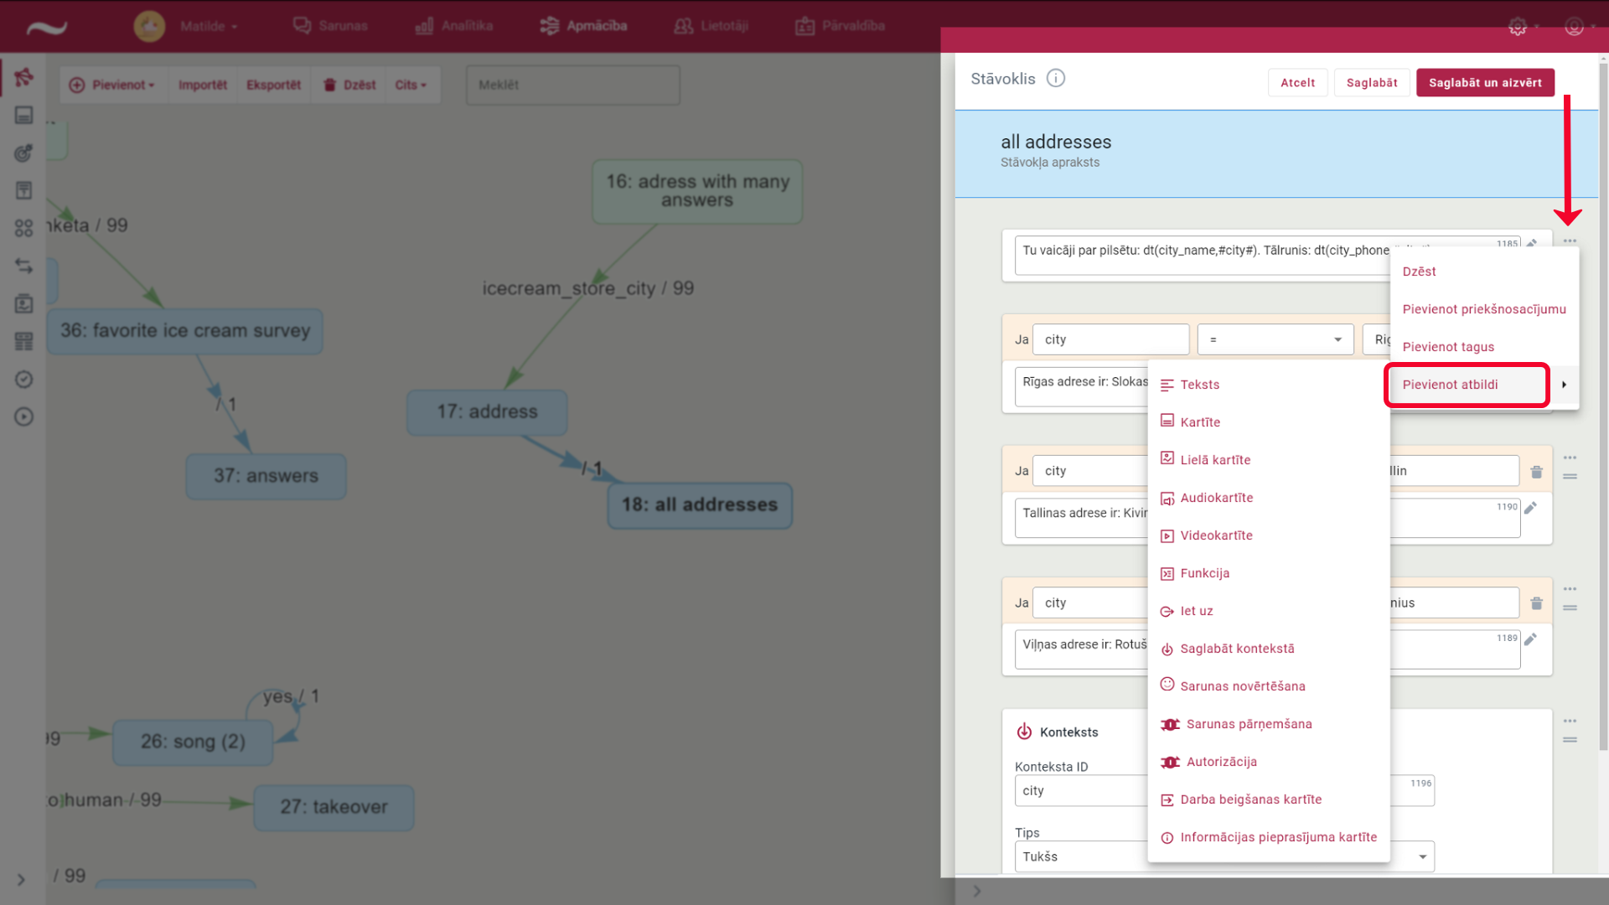Open settings gear icon in top bar
The height and width of the screenshot is (905, 1609).
[1518, 27]
